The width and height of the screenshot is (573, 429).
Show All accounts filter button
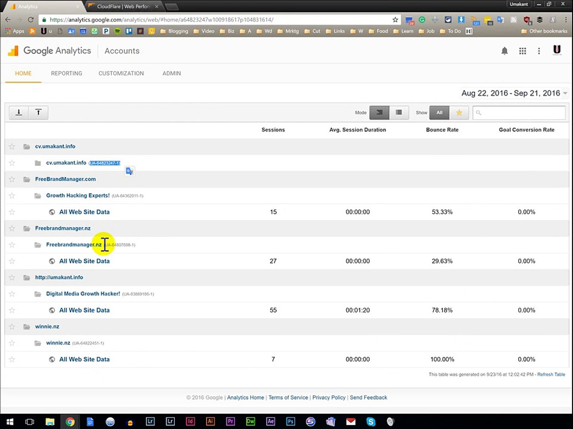pos(439,112)
